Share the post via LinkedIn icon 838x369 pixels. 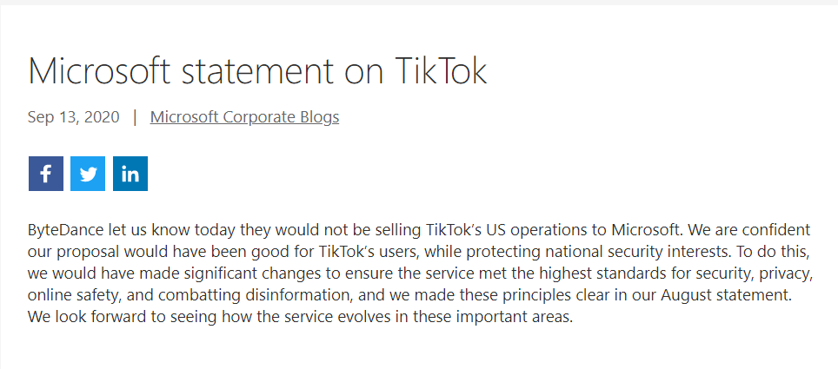[130, 174]
